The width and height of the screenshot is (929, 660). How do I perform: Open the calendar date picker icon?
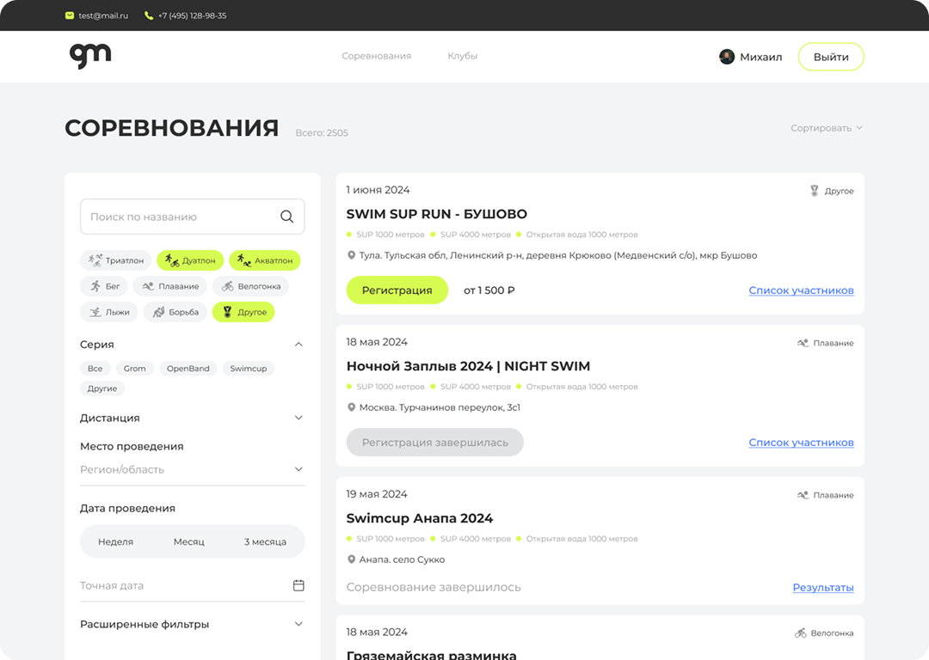[298, 585]
